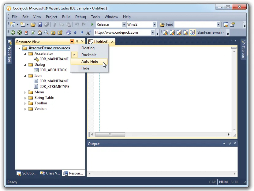Image resolution: width=254 pixels, height=191 pixels.
Task: Click the magnifier Search icon in web toolbar
Action: [46, 32]
